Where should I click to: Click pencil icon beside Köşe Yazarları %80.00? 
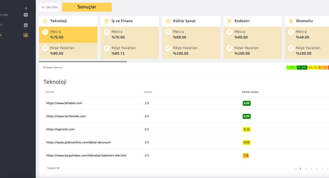click(45, 48)
